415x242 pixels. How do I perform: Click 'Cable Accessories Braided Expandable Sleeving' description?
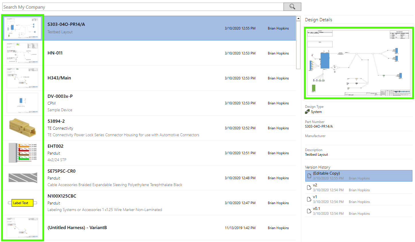(115, 185)
